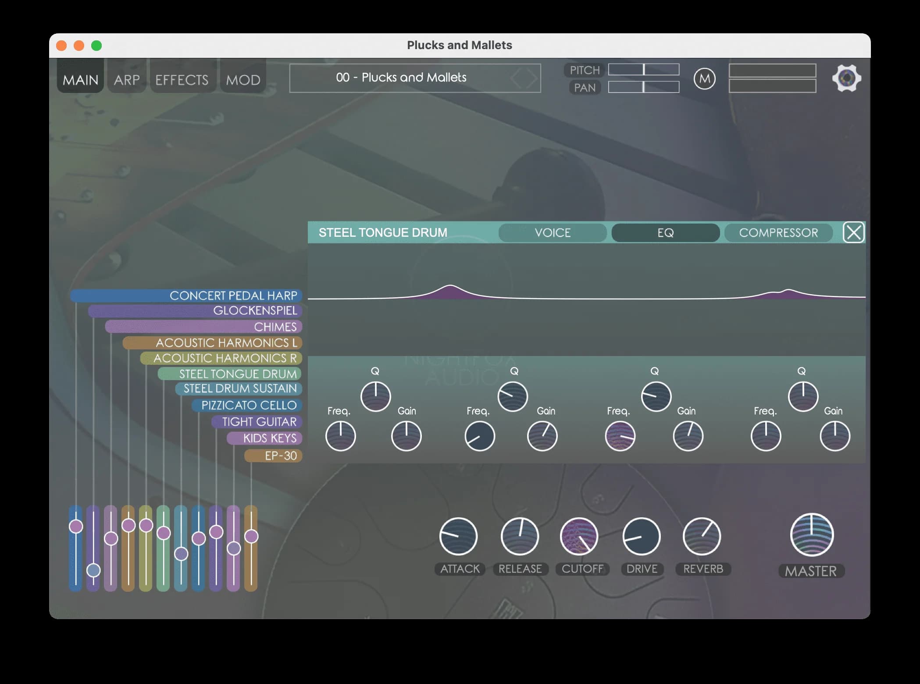920x684 pixels.
Task: Click the fourth EQ band's Gain knob
Action: [835, 435]
